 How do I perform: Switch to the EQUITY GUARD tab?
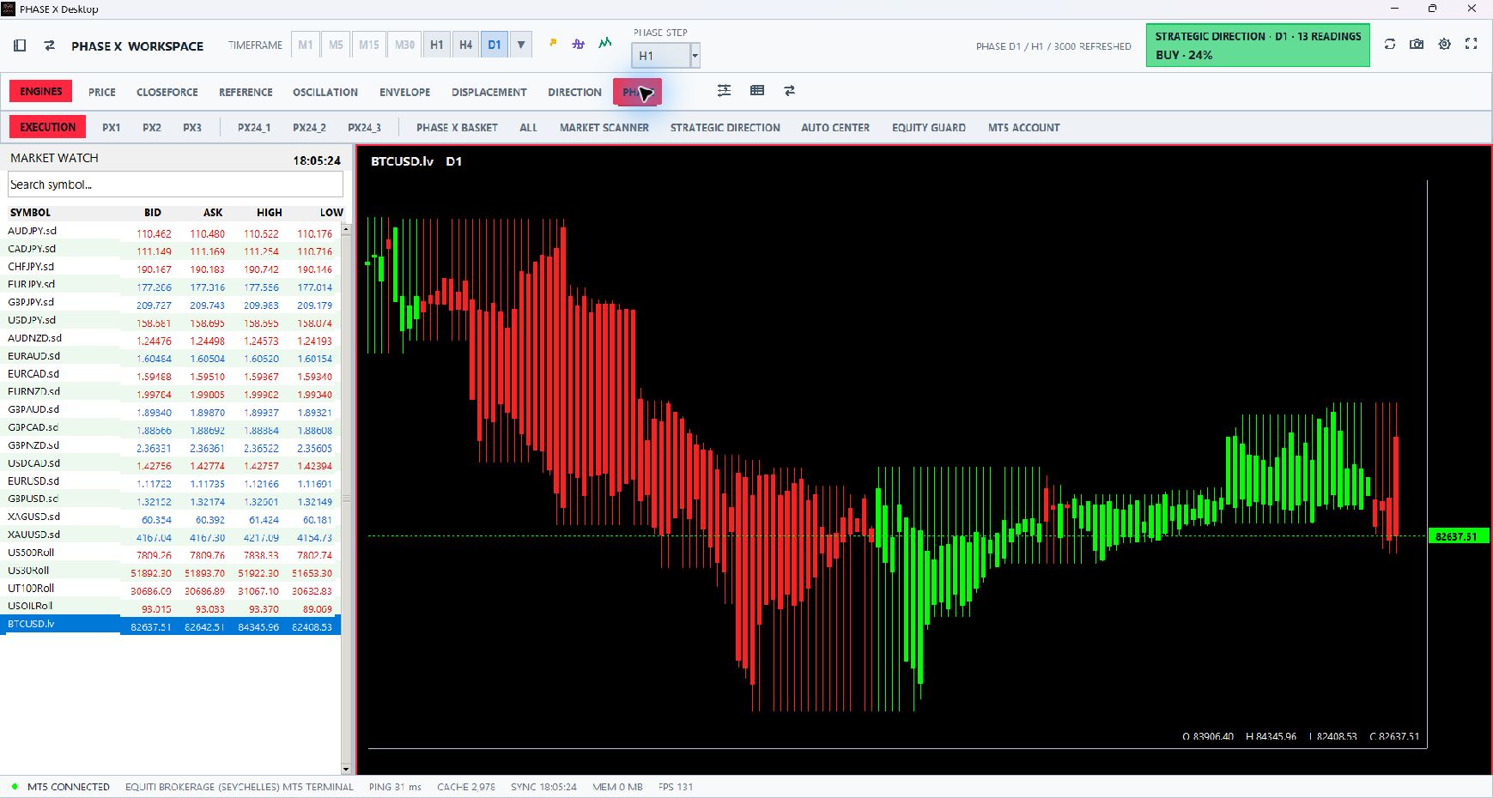tap(929, 128)
